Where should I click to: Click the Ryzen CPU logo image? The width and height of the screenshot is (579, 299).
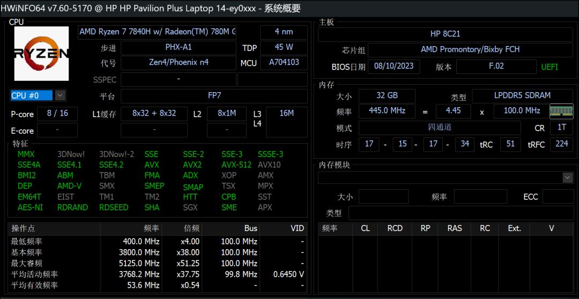click(x=41, y=54)
